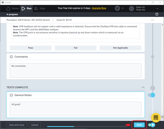The image size is (164, 129).
Task: Click into the 'No comments.' text box
Action: (x=75, y=70)
